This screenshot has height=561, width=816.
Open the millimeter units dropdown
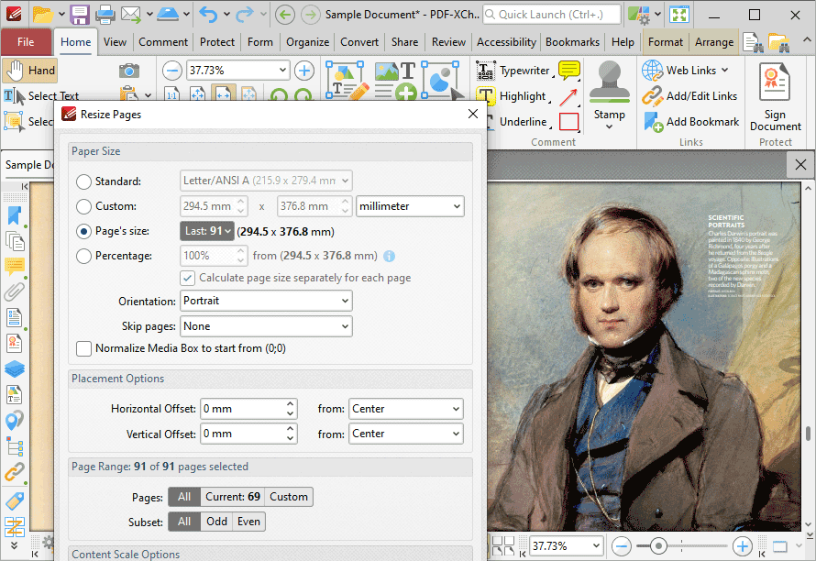[410, 206]
